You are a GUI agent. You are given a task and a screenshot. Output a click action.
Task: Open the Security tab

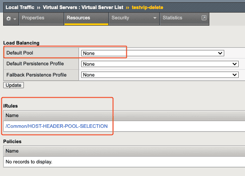(x=134, y=19)
